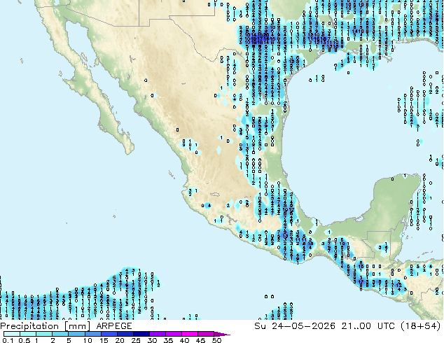
Task: Click the "Precipitation [mm]" title text
Action: click(x=46, y=326)
